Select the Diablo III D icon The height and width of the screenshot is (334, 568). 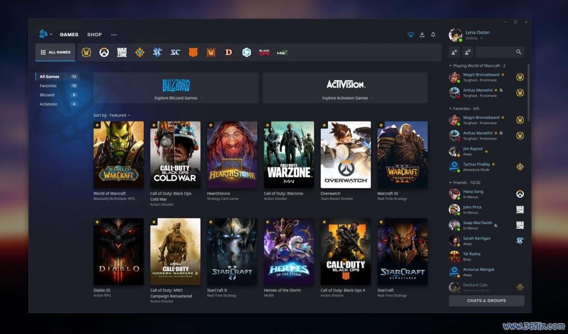coord(229,53)
